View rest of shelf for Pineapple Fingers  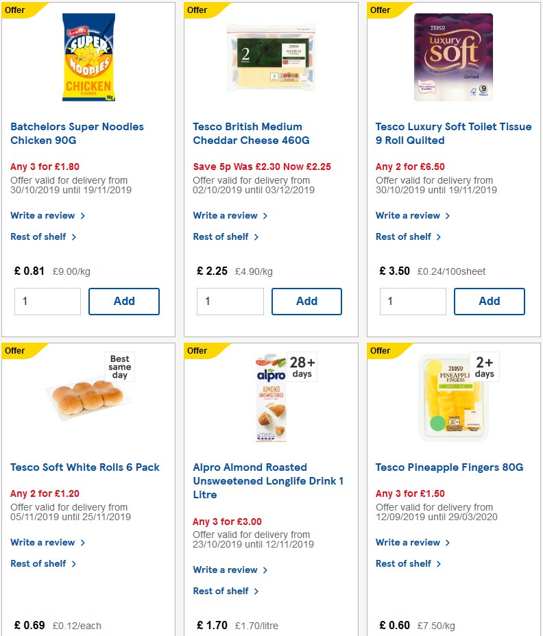405,563
